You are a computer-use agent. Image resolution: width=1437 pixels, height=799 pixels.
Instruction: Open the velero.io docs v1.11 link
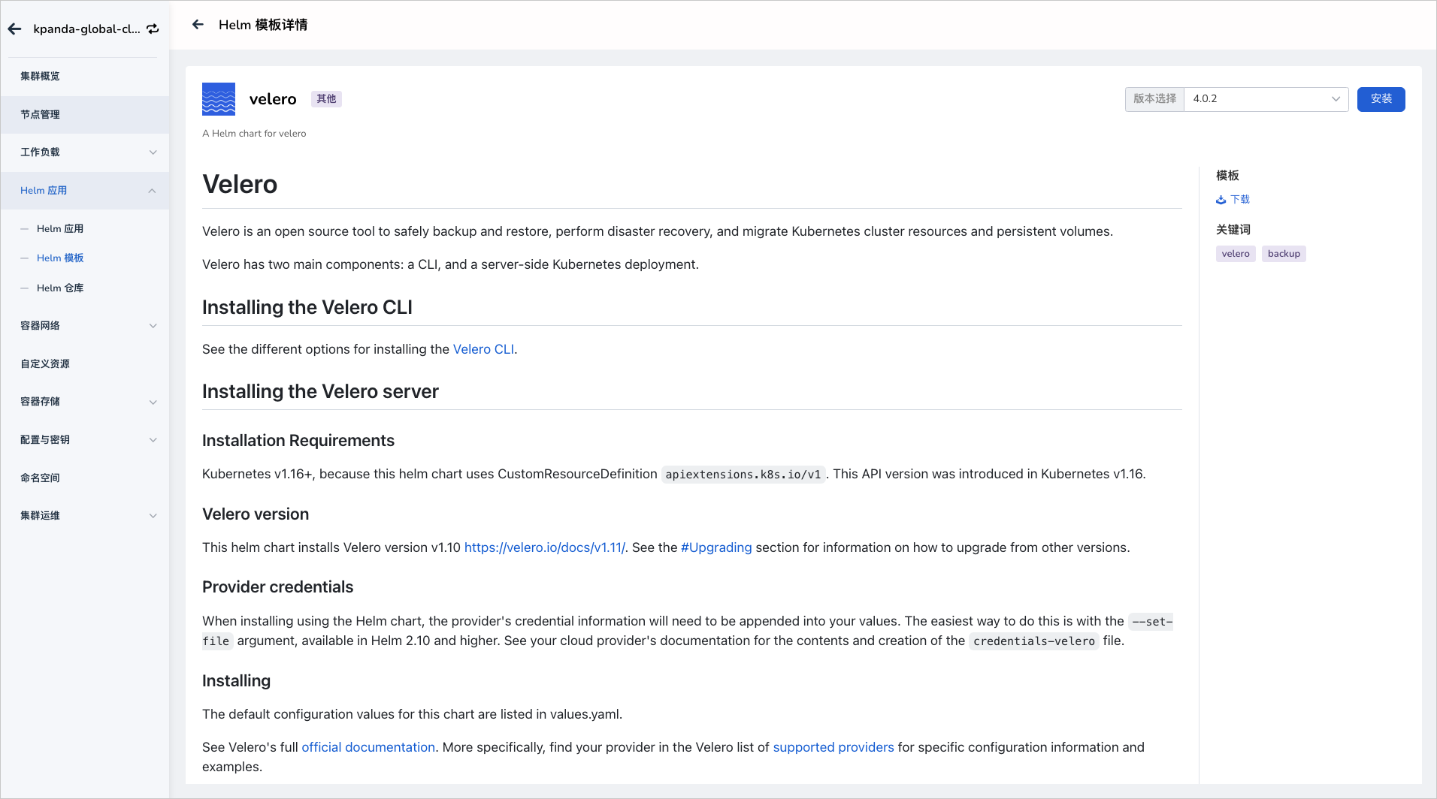544,547
